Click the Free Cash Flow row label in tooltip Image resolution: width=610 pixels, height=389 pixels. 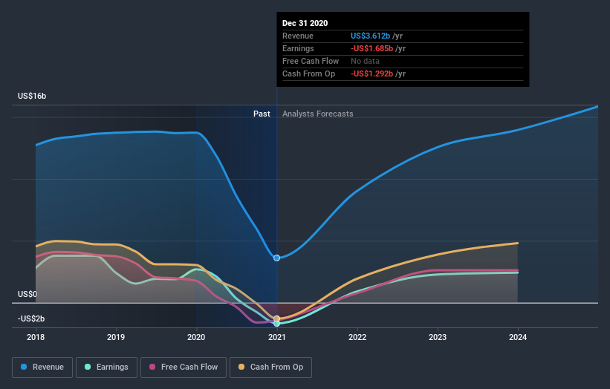[311, 61]
